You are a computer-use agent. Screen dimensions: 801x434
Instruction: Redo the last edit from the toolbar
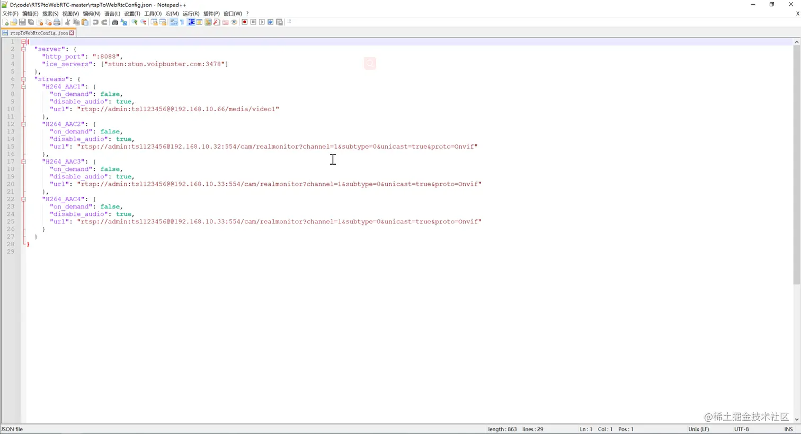pyautogui.click(x=104, y=22)
